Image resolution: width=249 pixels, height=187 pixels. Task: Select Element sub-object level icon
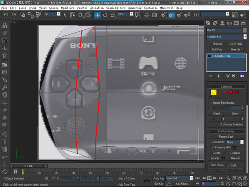(x=237, y=92)
